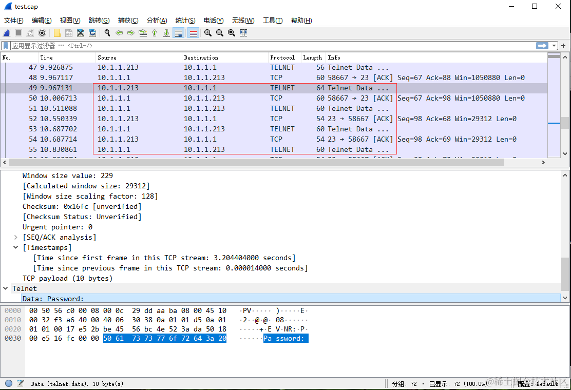Select packet 50 at time 10.006713

coord(274,98)
